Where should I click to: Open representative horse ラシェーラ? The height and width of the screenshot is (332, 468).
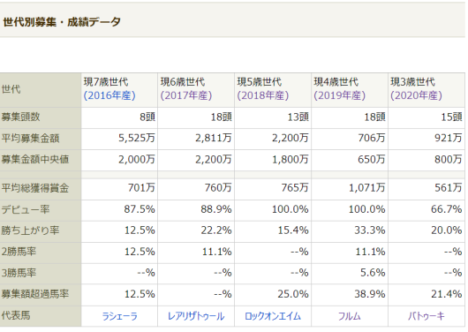click(120, 316)
